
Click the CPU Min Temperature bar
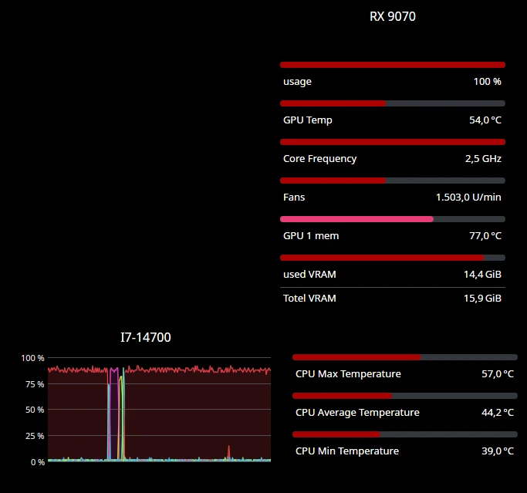click(405, 434)
